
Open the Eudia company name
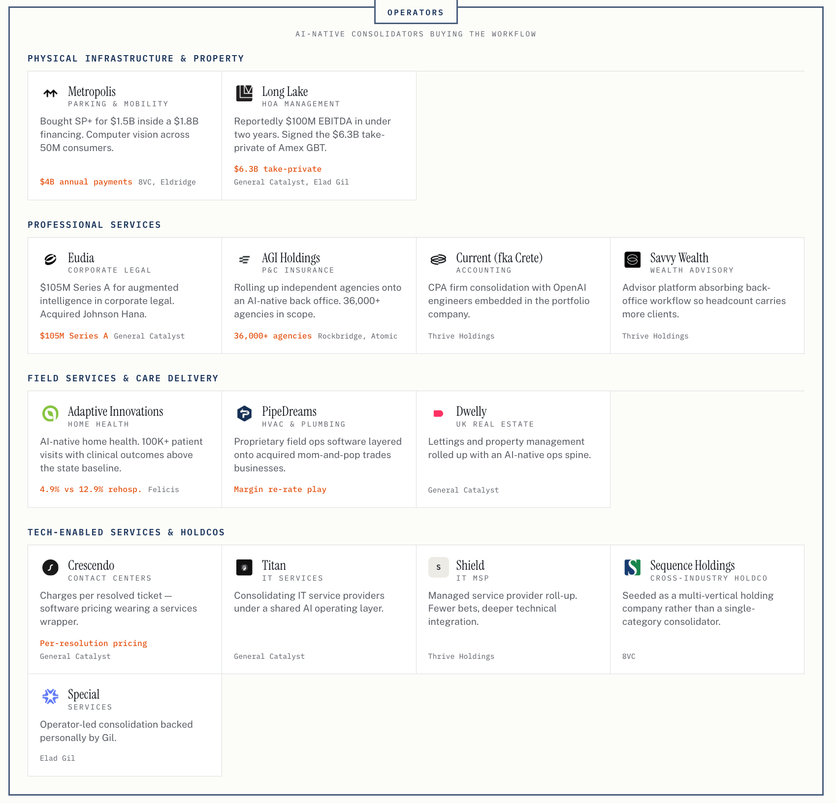[81, 258]
